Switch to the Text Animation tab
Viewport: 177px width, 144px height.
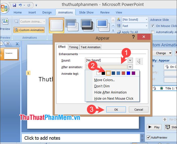91,47
